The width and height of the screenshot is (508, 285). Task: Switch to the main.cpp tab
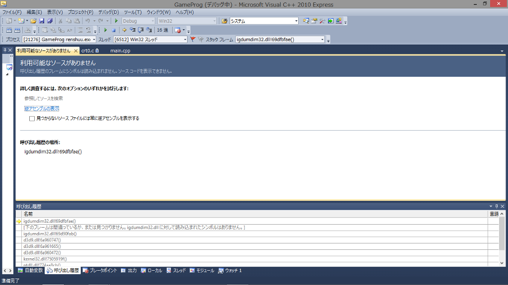[120, 50]
